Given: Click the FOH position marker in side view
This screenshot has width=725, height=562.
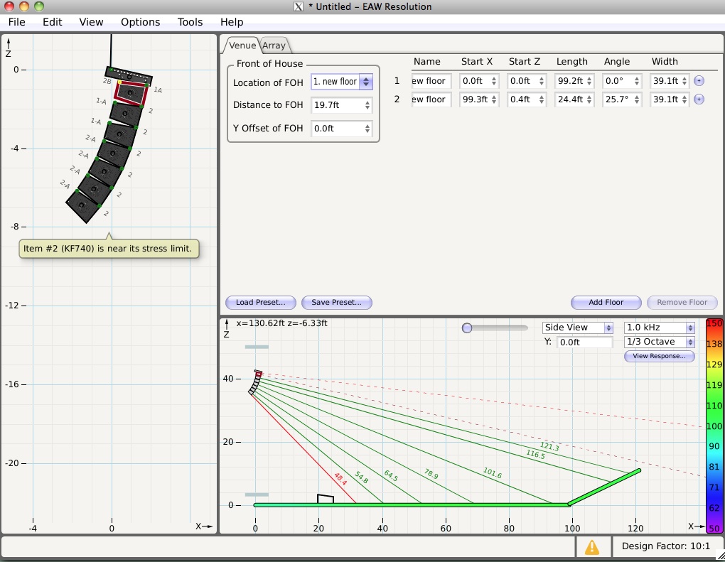Looking at the screenshot, I should click(x=325, y=499).
